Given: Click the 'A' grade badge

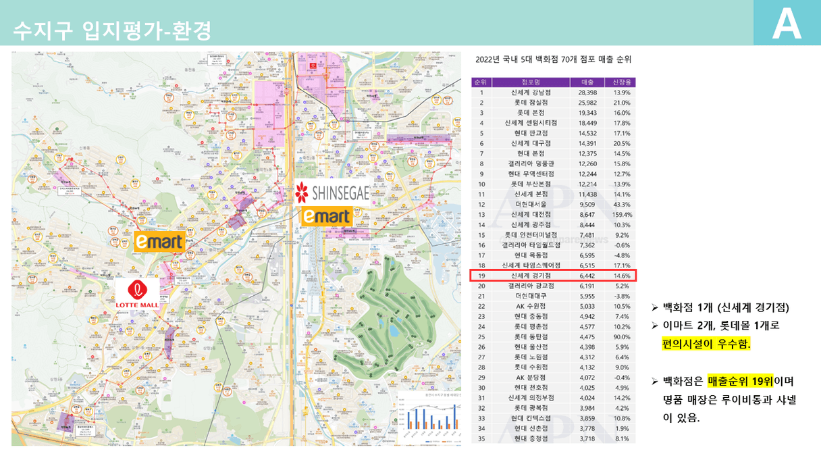Looking at the screenshot, I should (787, 24).
